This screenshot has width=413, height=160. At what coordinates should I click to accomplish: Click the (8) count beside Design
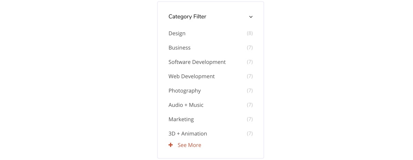click(250, 33)
